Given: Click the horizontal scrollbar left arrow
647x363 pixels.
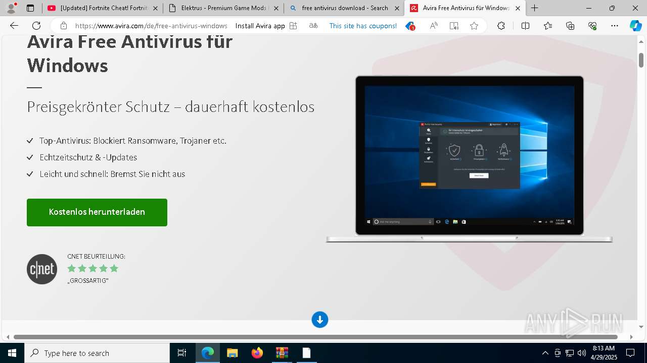Looking at the screenshot, I should [x=7, y=337].
